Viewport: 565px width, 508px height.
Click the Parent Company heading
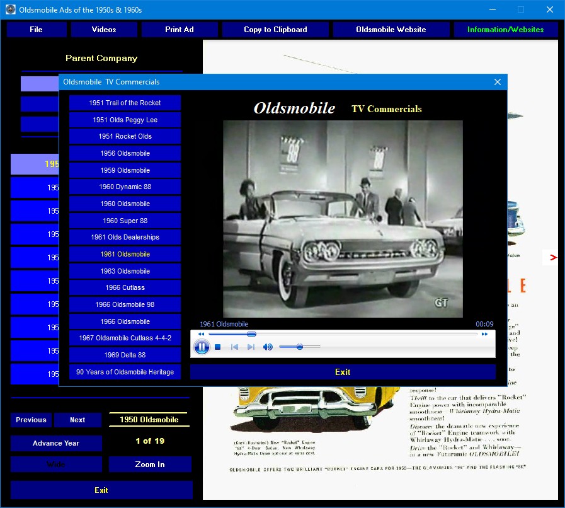coord(101,59)
